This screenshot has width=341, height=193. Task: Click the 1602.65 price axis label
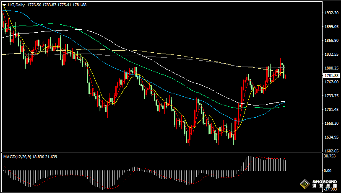point(331,151)
